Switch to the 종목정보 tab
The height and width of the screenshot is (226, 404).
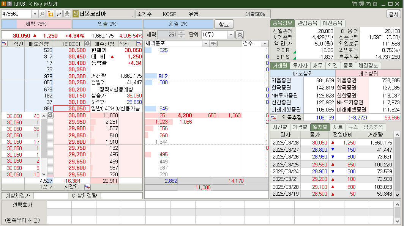tap(282, 23)
